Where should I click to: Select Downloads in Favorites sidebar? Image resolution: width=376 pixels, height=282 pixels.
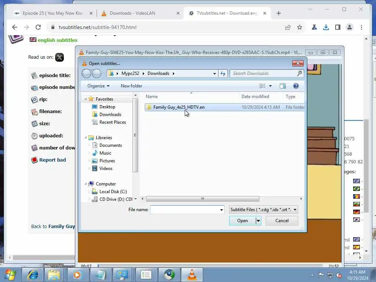point(110,115)
